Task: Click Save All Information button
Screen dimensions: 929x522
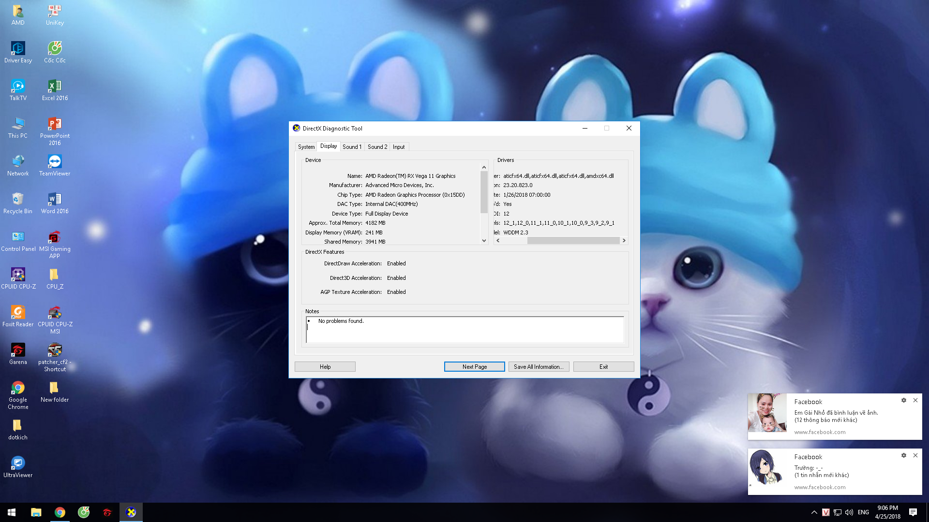Action: point(539,367)
